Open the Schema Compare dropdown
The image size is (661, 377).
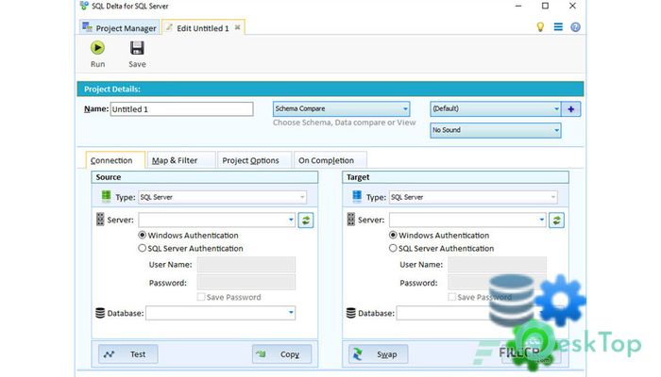[x=341, y=108]
